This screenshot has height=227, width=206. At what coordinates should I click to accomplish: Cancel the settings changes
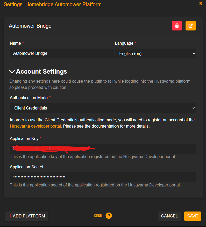pos(169,216)
